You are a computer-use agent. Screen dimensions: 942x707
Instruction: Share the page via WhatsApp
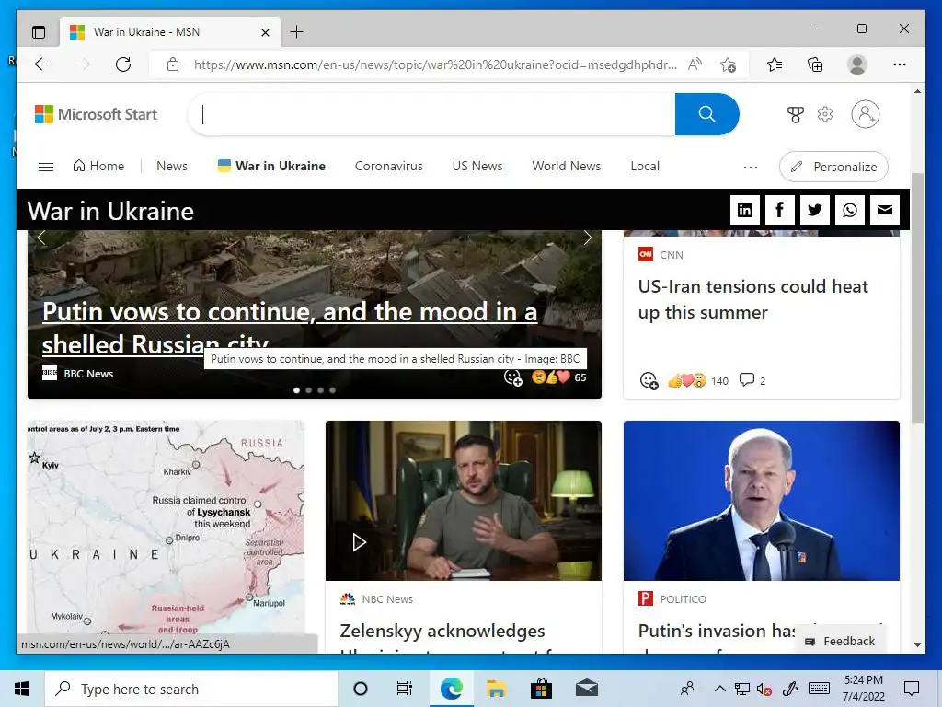[849, 210]
